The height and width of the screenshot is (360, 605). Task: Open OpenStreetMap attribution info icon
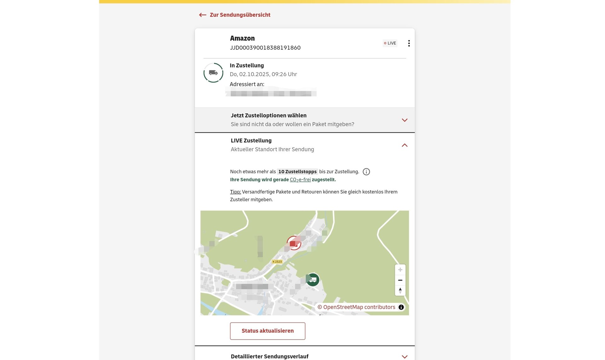(401, 307)
